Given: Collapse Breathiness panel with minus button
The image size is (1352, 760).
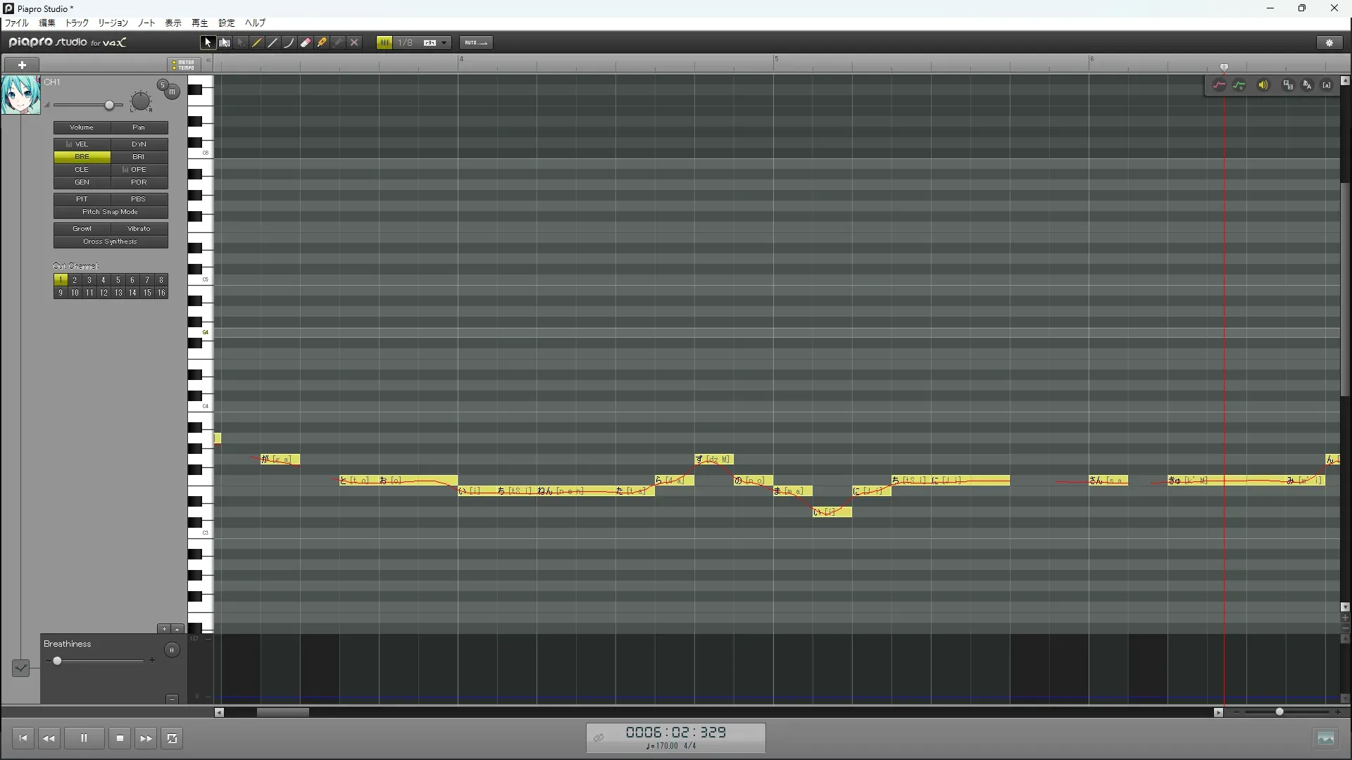Looking at the screenshot, I should pyautogui.click(x=172, y=699).
